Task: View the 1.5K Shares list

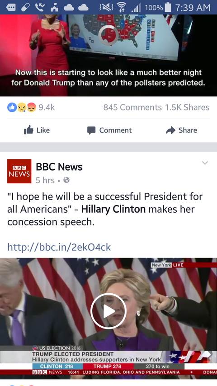Action: pyautogui.click(x=187, y=107)
